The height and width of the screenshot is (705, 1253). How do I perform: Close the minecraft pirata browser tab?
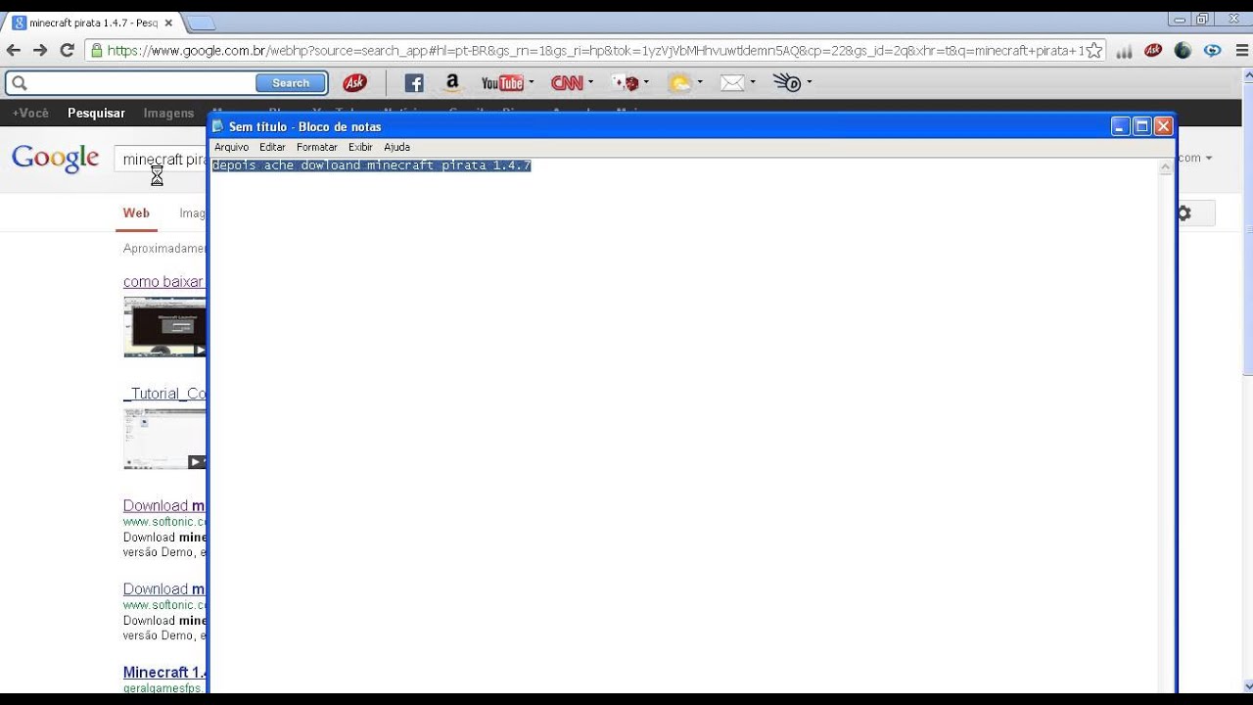(x=168, y=23)
